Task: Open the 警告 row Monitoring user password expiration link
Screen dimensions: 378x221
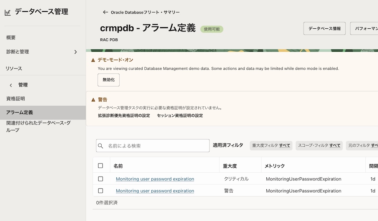Action: tap(155, 191)
